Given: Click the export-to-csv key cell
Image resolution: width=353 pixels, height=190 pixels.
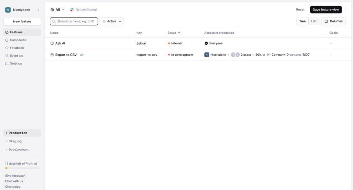Looking at the screenshot, I should [x=147, y=55].
